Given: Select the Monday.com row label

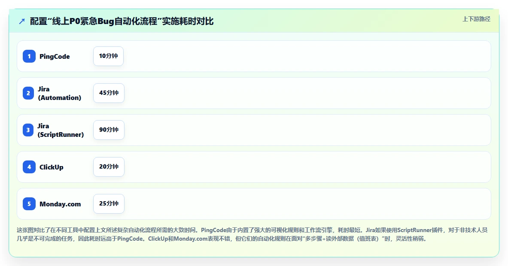Looking at the screenshot, I should coord(60,204).
